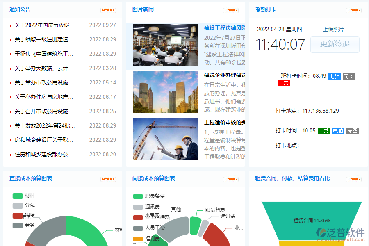Click the blue 电脑 badge beside 08:49
Screen dimensions: 369x246
point(335,76)
